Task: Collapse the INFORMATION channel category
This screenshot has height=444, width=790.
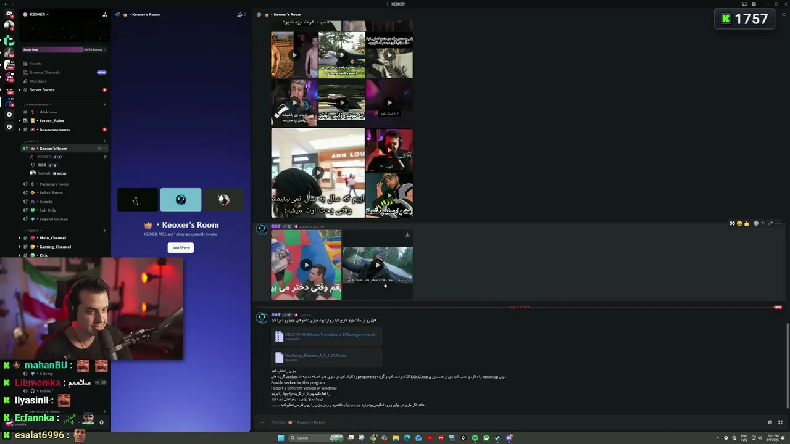Action: point(37,105)
